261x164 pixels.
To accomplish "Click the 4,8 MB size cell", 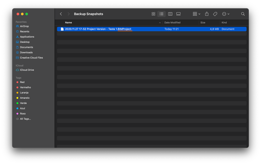I will [x=214, y=29].
